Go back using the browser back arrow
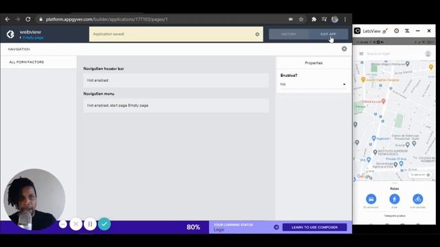 (x=8, y=19)
